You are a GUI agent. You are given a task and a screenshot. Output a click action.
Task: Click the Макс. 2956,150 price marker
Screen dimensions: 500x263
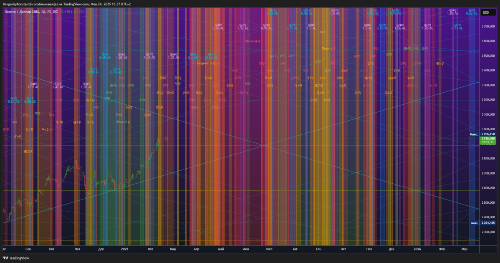click(482, 134)
